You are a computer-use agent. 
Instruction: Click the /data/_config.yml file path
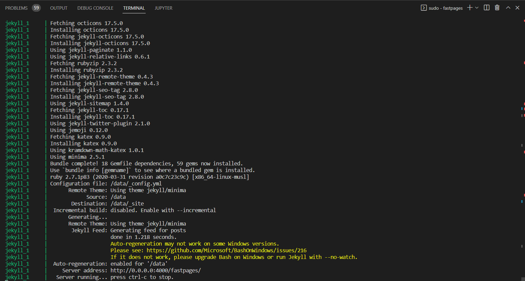(136, 183)
